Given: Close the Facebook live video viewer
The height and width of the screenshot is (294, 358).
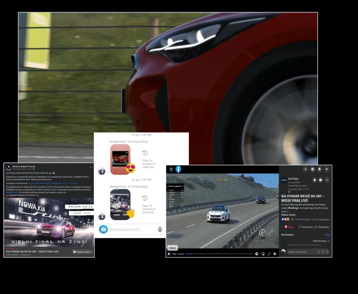Looking at the screenshot, I should pos(171,169).
